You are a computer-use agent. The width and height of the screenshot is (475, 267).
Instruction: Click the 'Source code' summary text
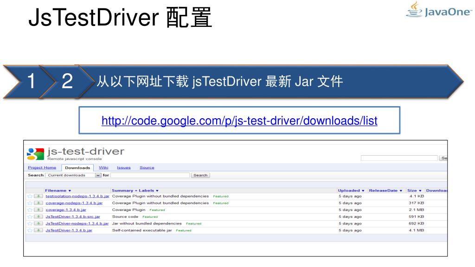click(x=125, y=217)
